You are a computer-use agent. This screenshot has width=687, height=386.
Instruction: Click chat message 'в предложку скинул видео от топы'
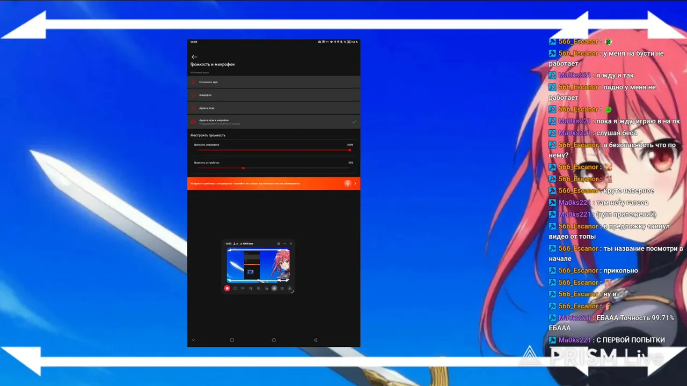tap(610, 232)
